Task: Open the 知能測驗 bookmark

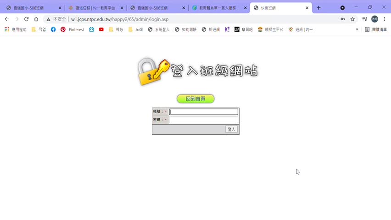Action: 185,29
